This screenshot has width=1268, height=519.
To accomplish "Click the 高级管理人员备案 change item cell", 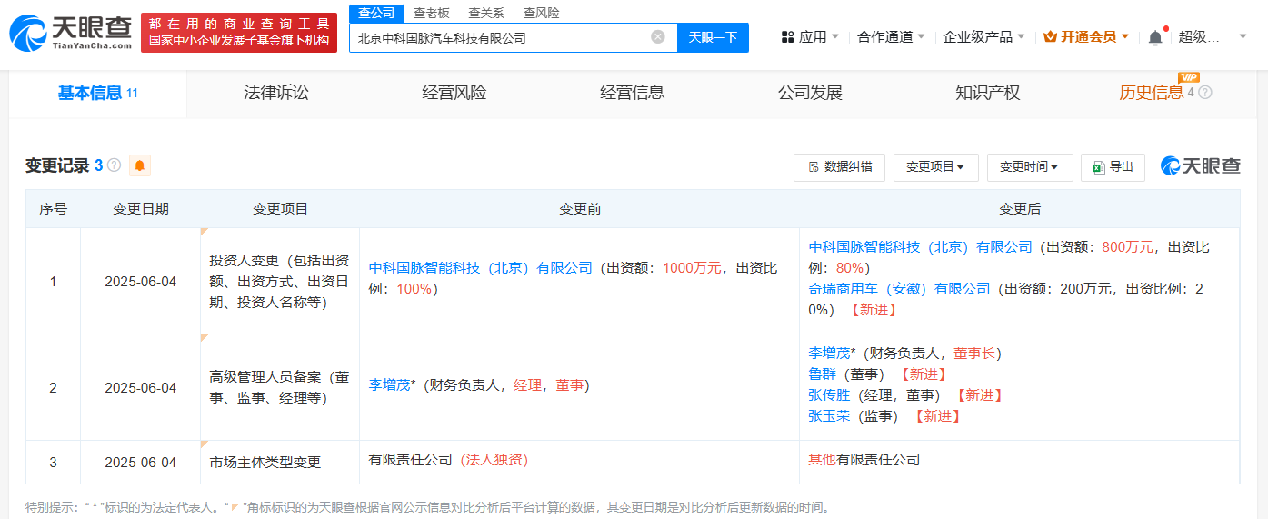I will (280, 388).
